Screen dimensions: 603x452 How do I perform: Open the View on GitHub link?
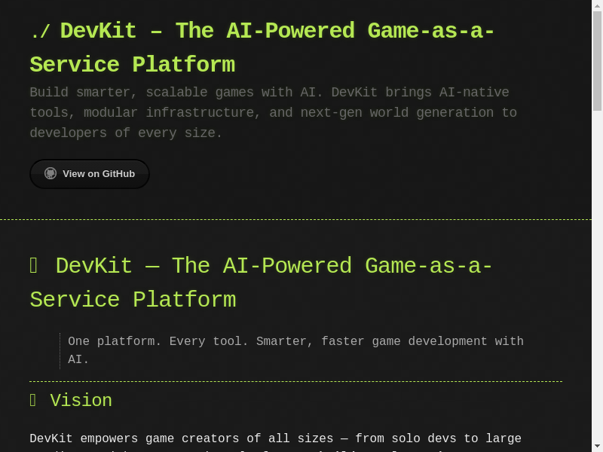(x=98, y=174)
